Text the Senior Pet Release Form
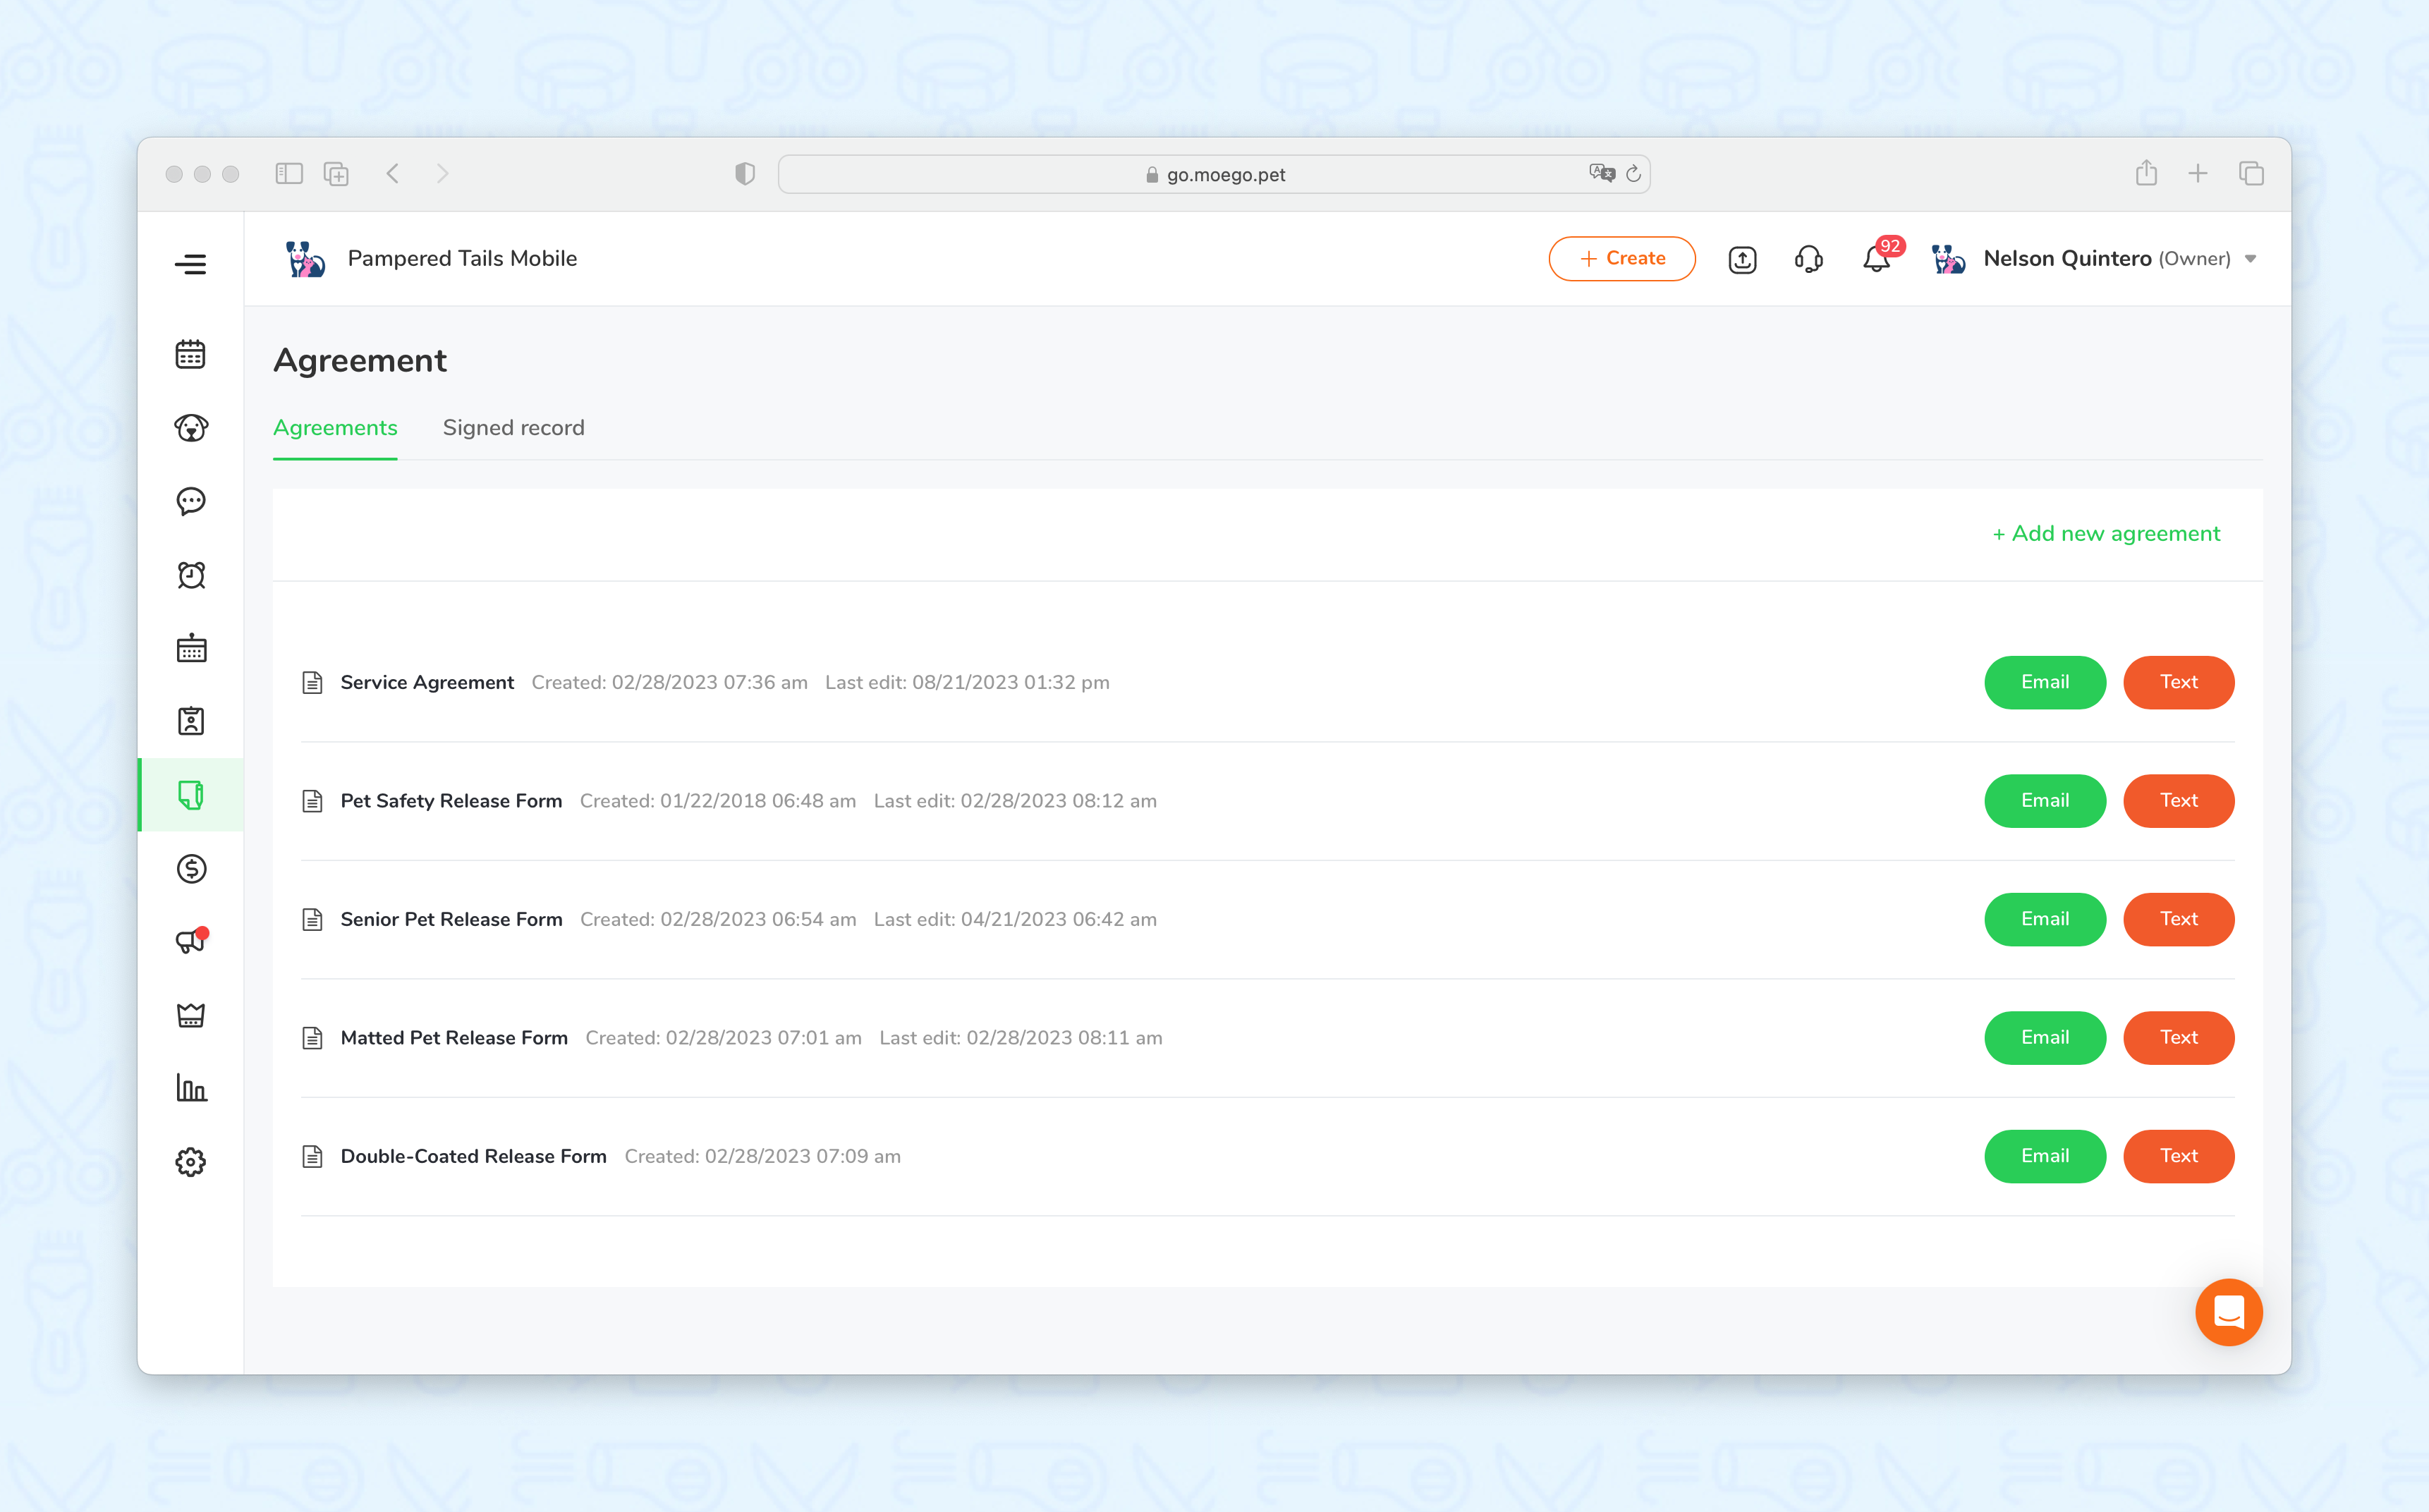 pos(2178,919)
